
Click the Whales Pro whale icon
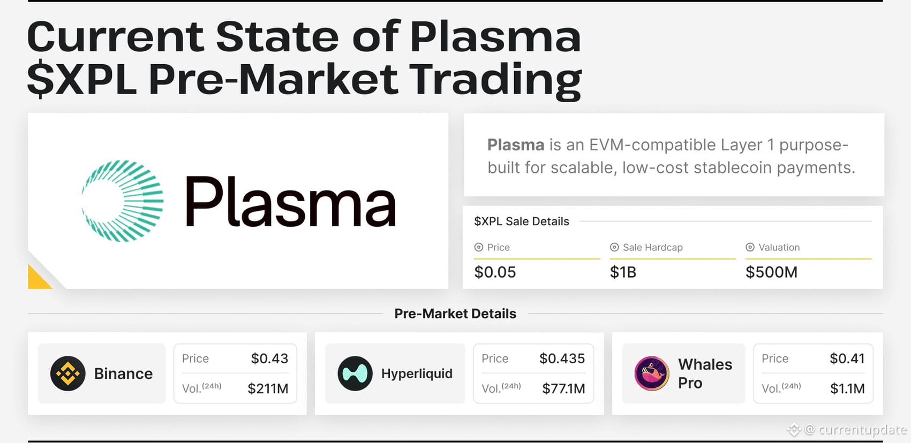(x=652, y=373)
